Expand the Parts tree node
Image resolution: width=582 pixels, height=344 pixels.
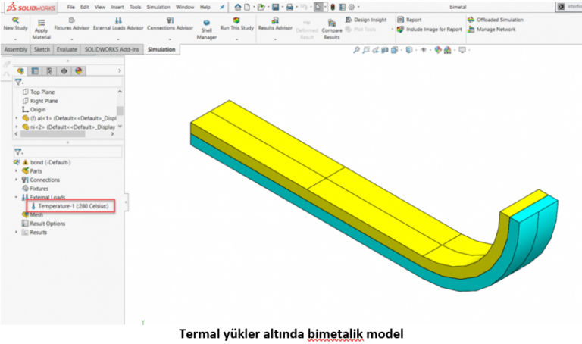[x=17, y=171]
